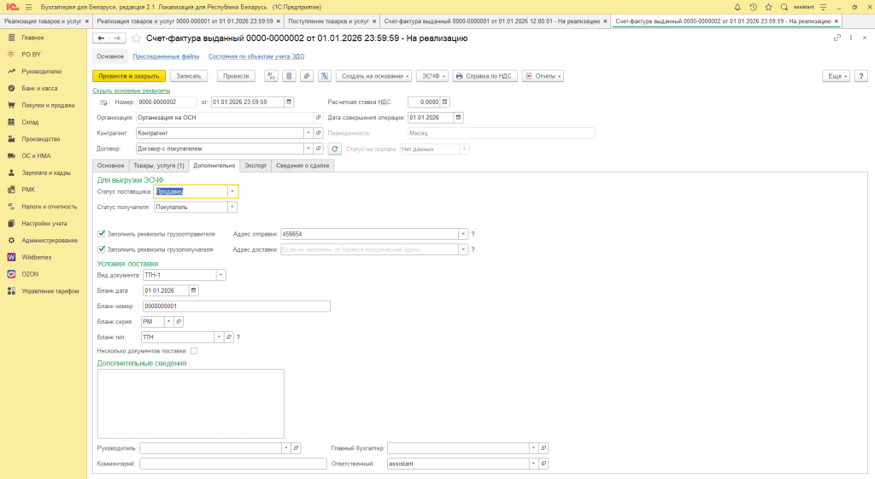This screenshot has height=479, width=875.
Task: Switch to the Товары, услуги (1) tab
Action: [158, 166]
